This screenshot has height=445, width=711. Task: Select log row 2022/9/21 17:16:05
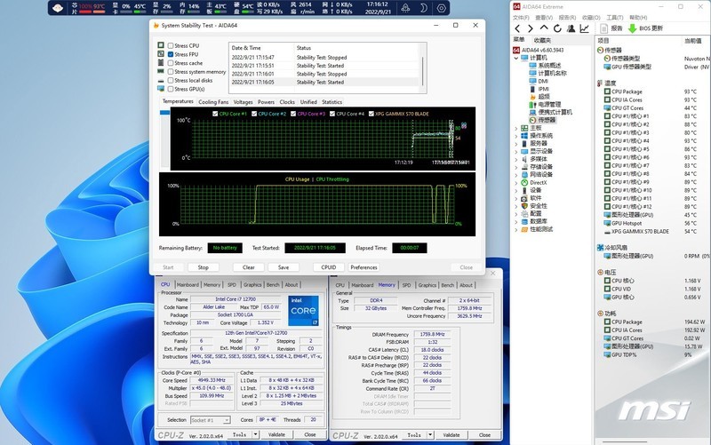(x=324, y=83)
